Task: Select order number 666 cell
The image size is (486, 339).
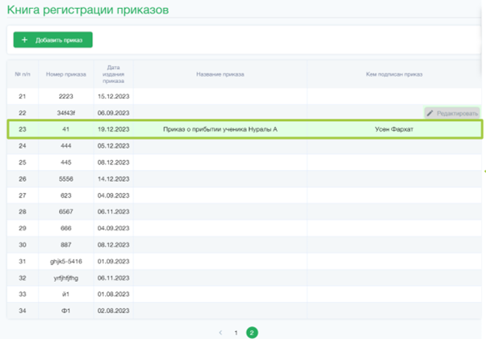Action: pyautogui.click(x=65, y=228)
